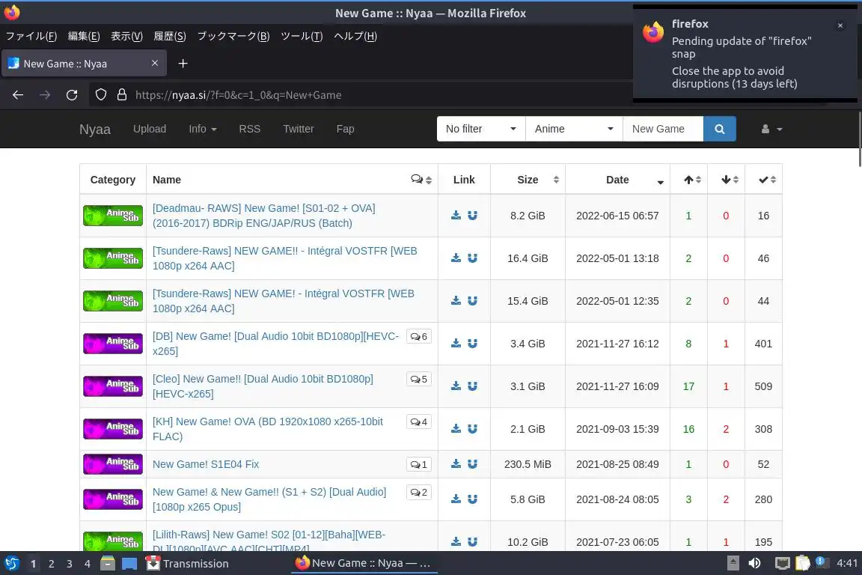
Task: Download torrent for [Cleo] New Game!!
Action: pos(456,386)
